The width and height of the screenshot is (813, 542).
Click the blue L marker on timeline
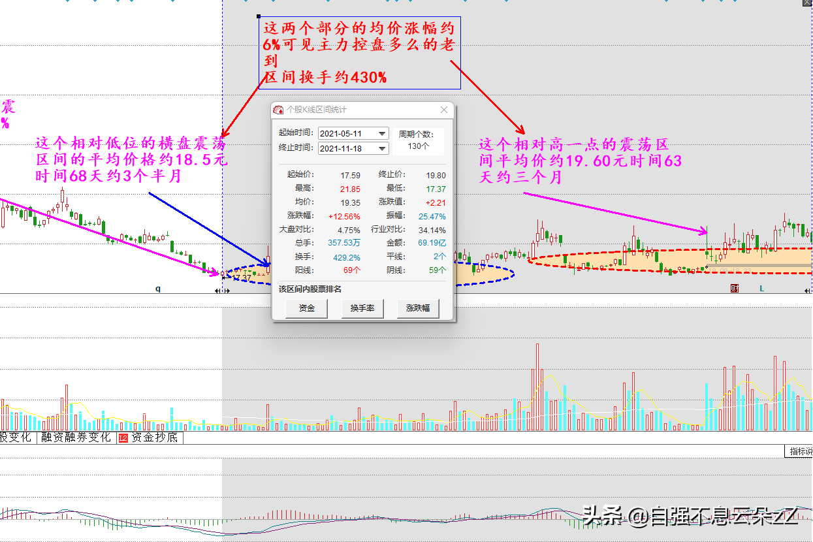coord(761,289)
